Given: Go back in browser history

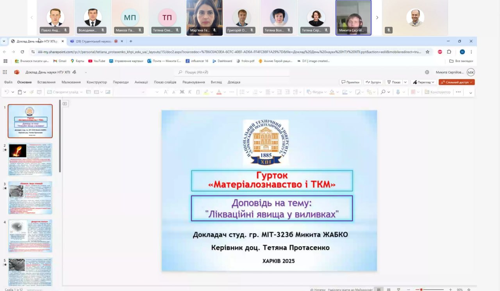Looking at the screenshot, I should point(5,51).
